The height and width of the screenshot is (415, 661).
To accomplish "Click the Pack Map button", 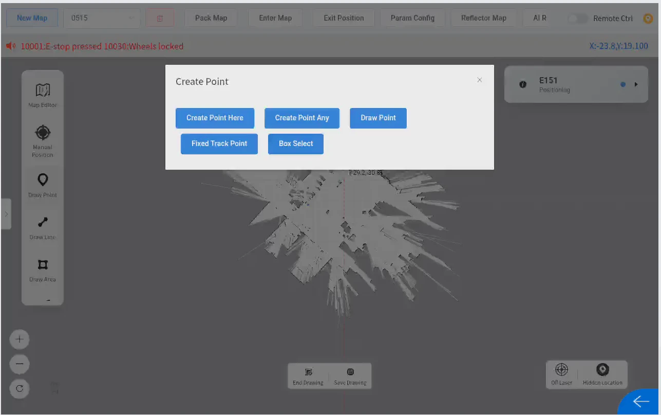I will pos(211,18).
